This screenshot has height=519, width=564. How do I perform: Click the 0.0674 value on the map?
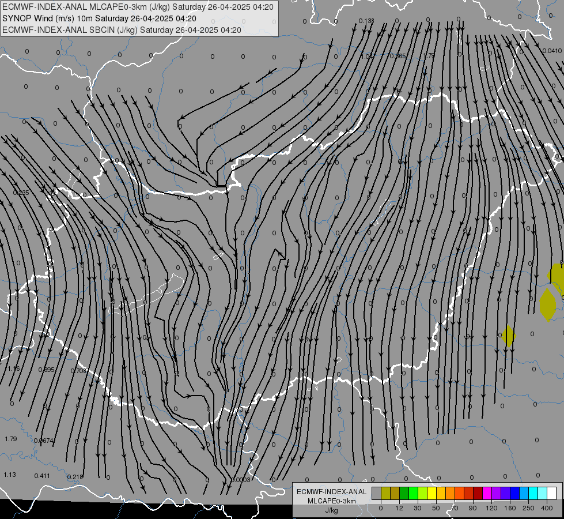point(44,441)
